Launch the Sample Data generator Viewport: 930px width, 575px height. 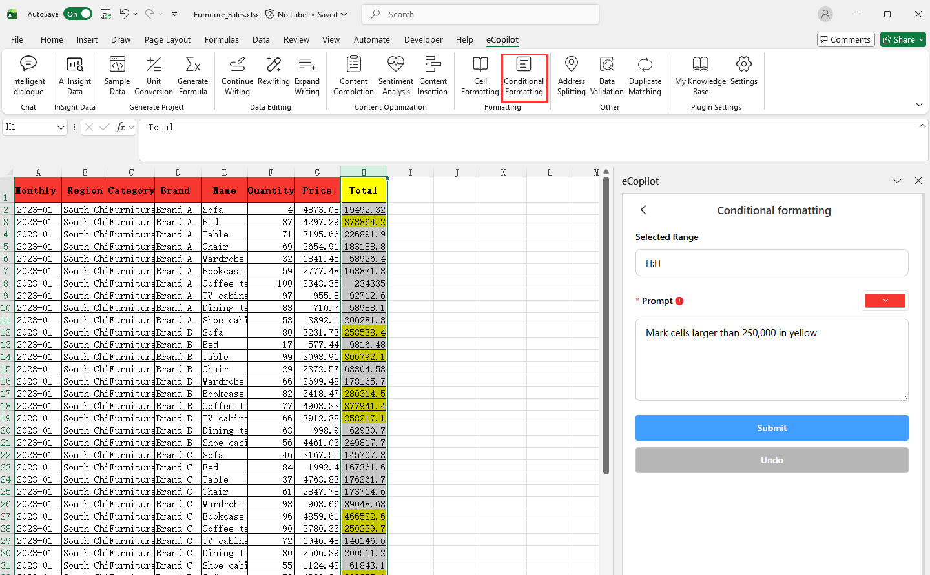[117, 76]
